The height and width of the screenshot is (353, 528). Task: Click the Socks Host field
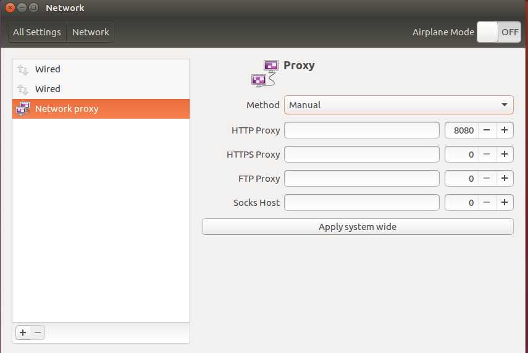pos(362,203)
